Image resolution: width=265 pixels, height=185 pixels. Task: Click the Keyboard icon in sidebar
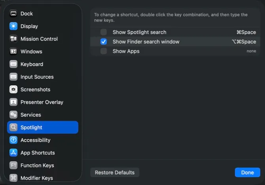pos(13,64)
